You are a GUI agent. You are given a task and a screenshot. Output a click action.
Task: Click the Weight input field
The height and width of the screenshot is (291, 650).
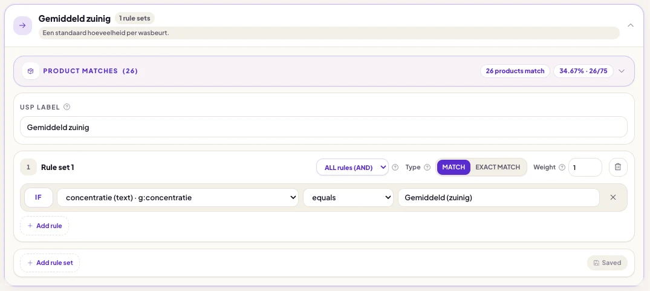click(x=585, y=168)
